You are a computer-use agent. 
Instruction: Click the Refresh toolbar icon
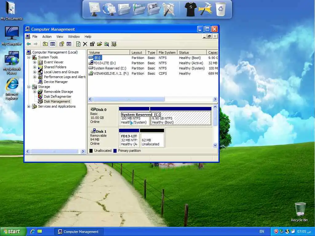click(78, 44)
